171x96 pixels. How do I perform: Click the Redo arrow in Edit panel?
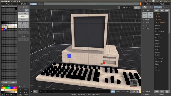(x=150, y=7)
